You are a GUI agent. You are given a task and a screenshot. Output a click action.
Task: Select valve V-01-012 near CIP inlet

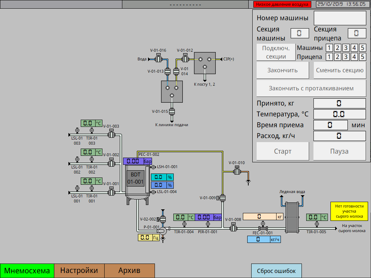[x=185, y=59]
